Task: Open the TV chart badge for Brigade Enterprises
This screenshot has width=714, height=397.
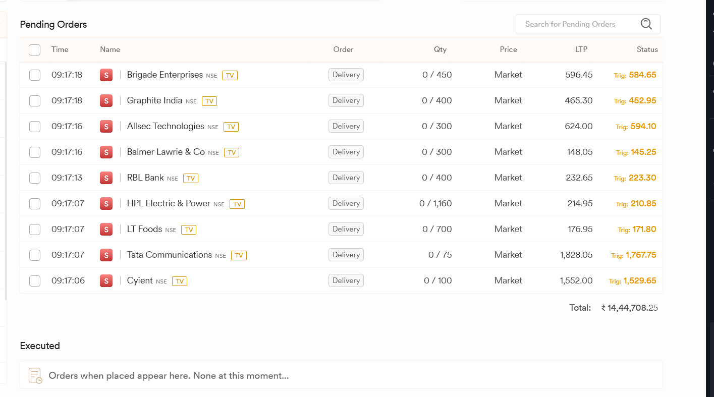Action: 230,76
